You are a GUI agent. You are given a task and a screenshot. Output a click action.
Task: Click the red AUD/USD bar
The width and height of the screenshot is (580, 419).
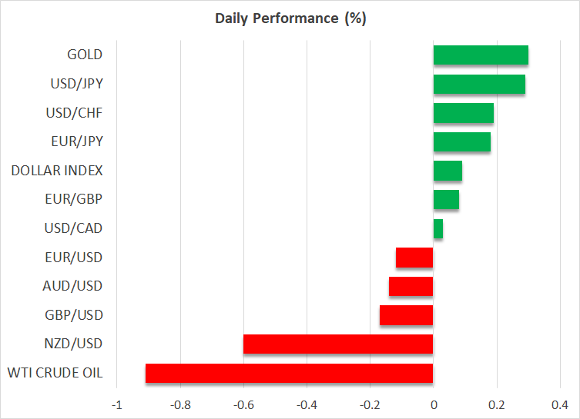coord(411,287)
